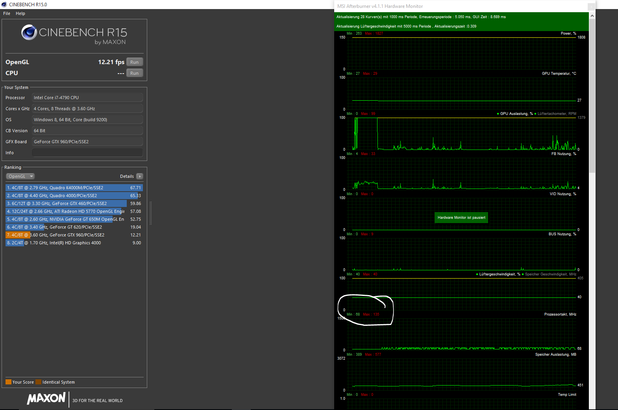Click the Info input field
Image resolution: width=618 pixels, height=410 pixels.
(x=87, y=153)
